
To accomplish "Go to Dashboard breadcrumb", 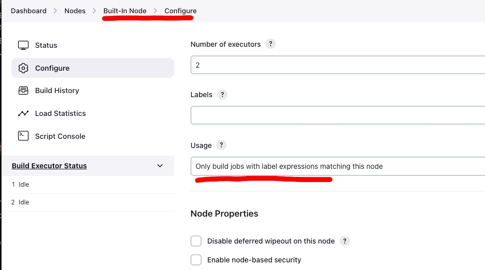I will (28, 11).
